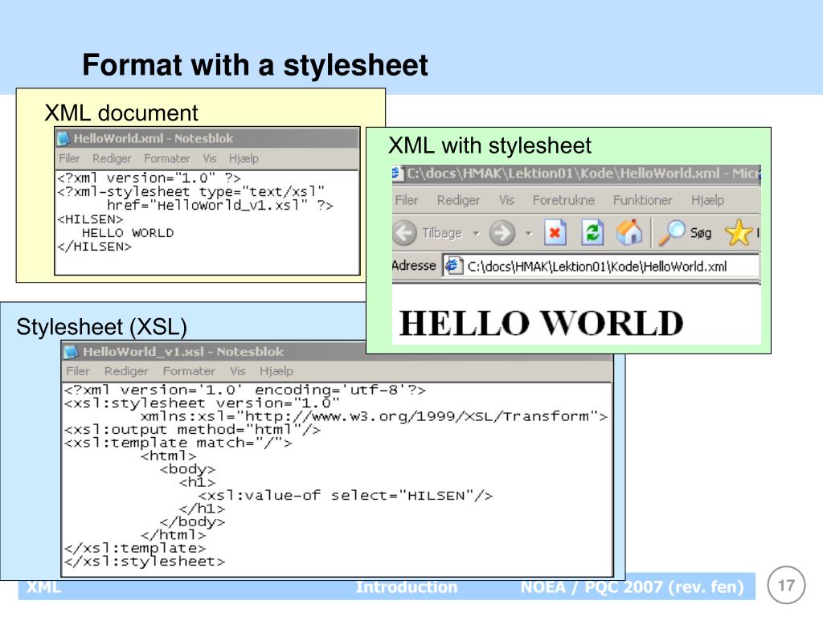Click the closing </xsl:template> line
823x617 pixels.
pos(135,548)
